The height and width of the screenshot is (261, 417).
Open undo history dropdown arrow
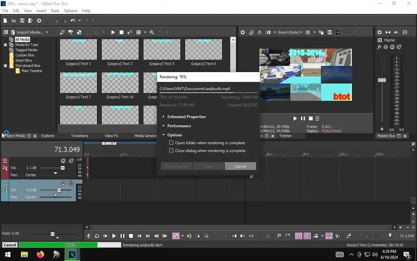79,21
